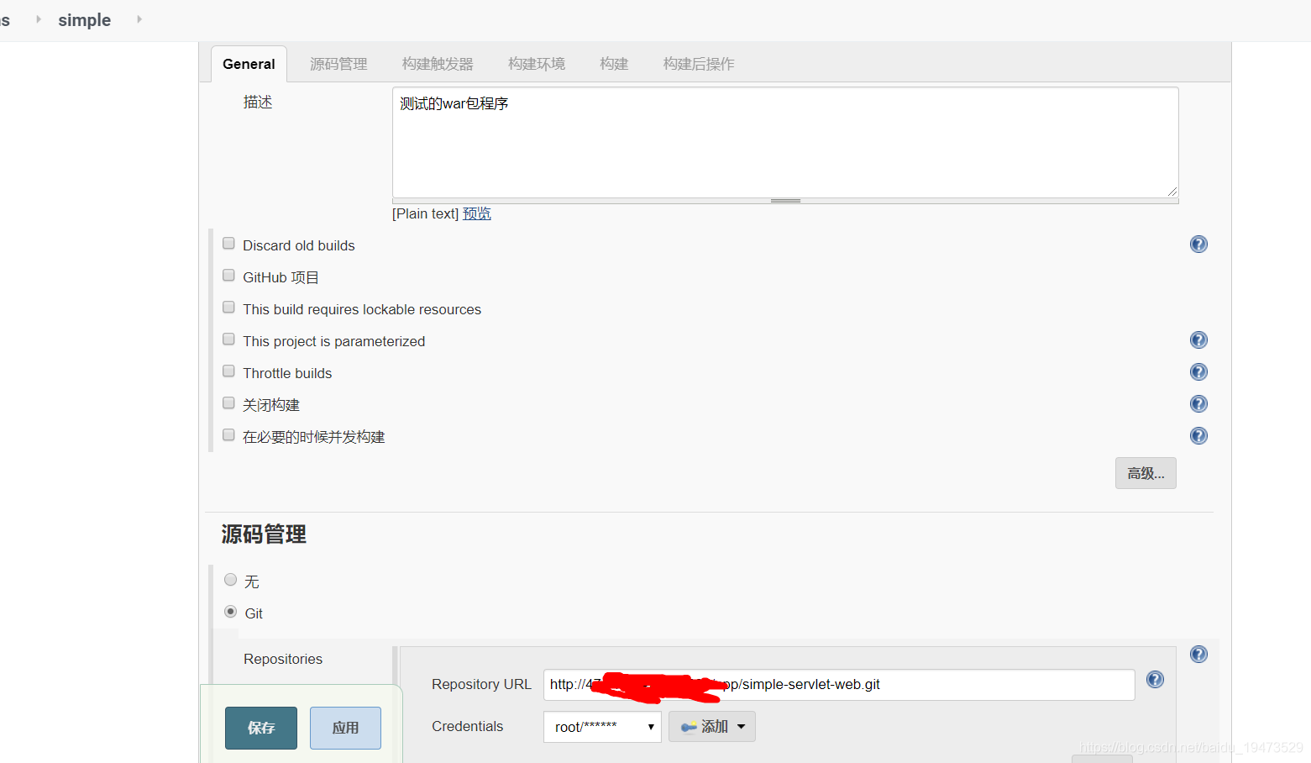
Task: Click the Repositories label
Action: coord(283,659)
